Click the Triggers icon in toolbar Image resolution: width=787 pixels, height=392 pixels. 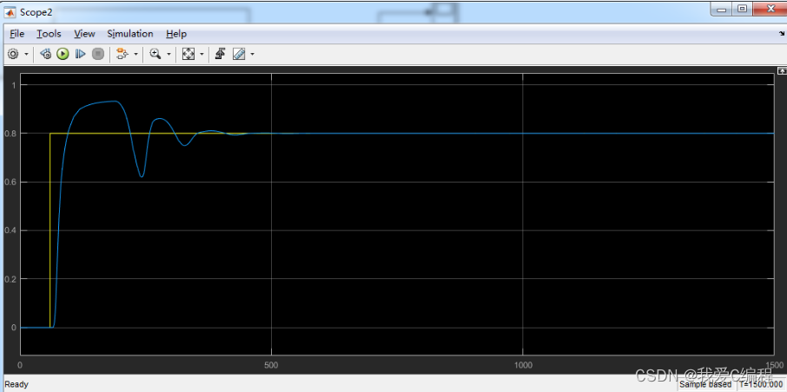pos(220,54)
